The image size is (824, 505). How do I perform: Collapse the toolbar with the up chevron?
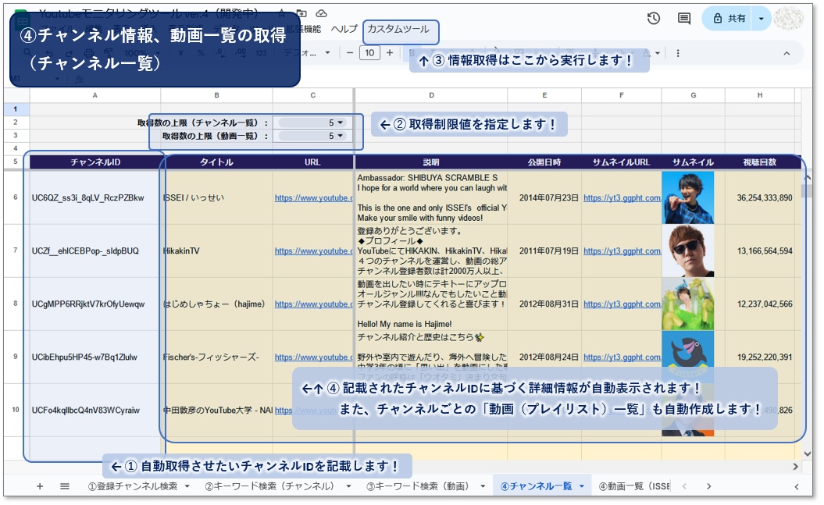[787, 53]
